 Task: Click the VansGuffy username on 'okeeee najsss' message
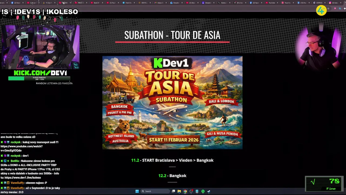tap(17, 183)
